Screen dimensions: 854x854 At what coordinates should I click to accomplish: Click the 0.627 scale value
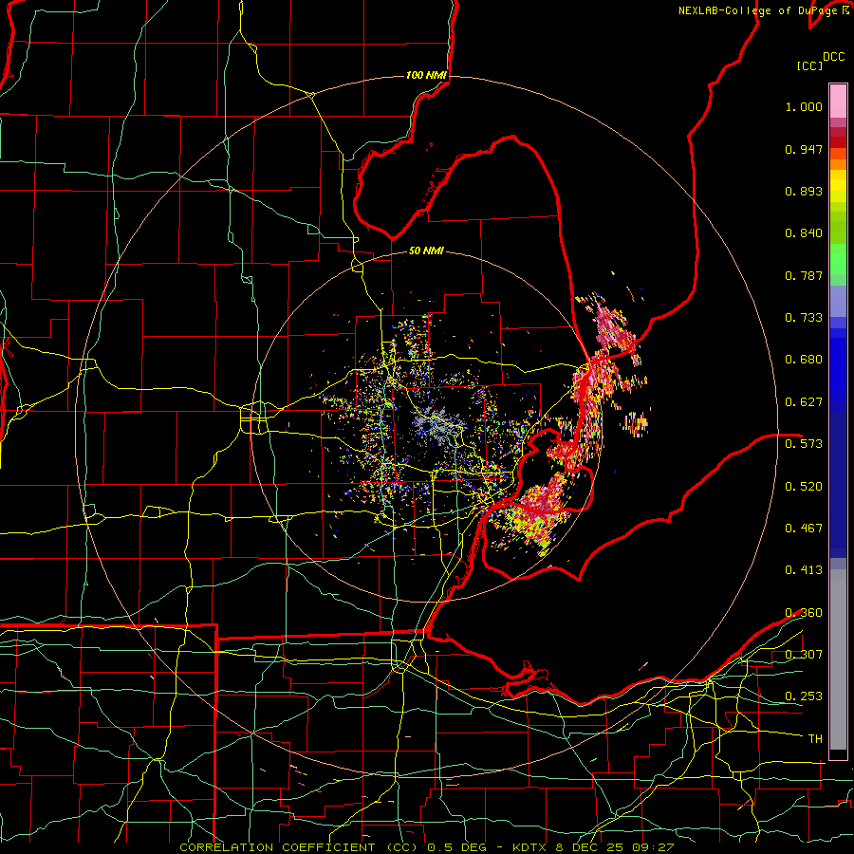pyautogui.click(x=804, y=402)
